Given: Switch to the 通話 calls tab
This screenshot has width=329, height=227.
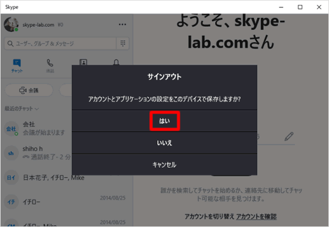Looking at the screenshot, I should 50,66.
